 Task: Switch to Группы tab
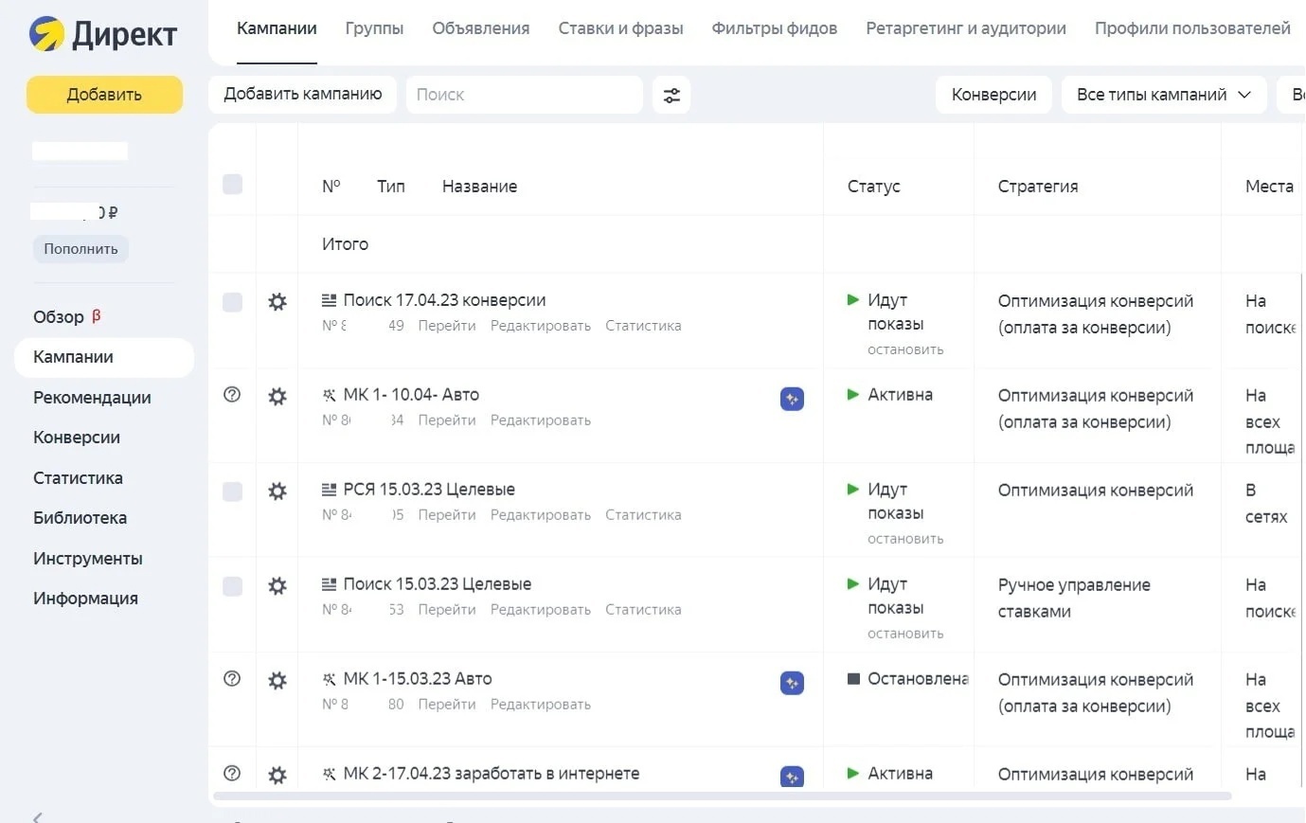pyautogui.click(x=374, y=28)
